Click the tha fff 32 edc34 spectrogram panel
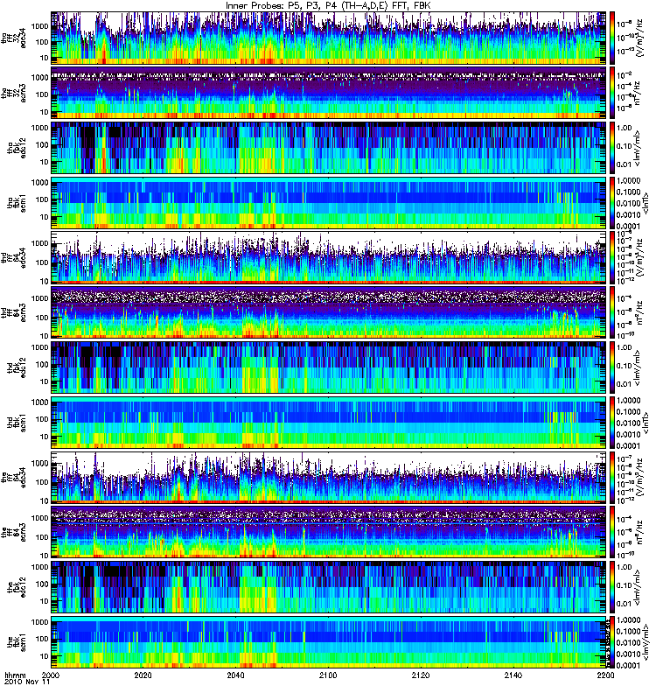656x700 pixels. click(x=329, y=38)
